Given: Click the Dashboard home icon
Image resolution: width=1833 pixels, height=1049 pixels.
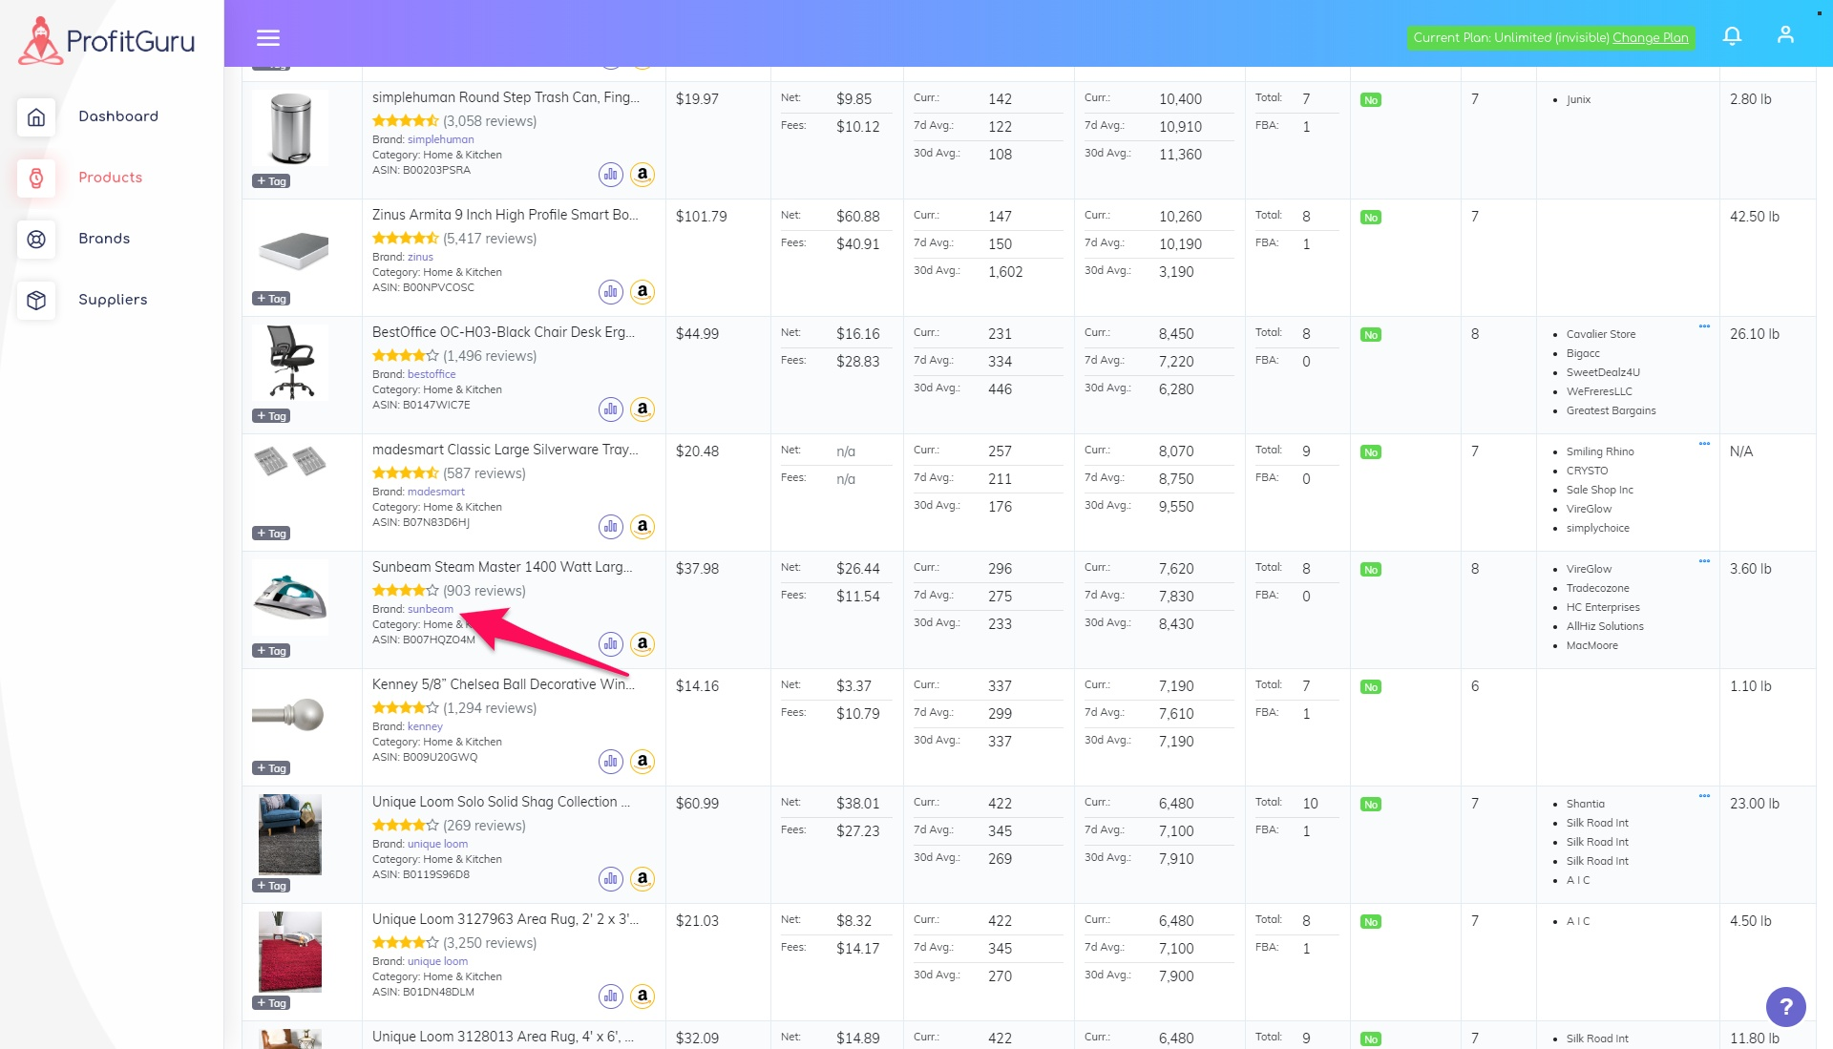Looking at the screenshot, I should (x=36, y=116).
